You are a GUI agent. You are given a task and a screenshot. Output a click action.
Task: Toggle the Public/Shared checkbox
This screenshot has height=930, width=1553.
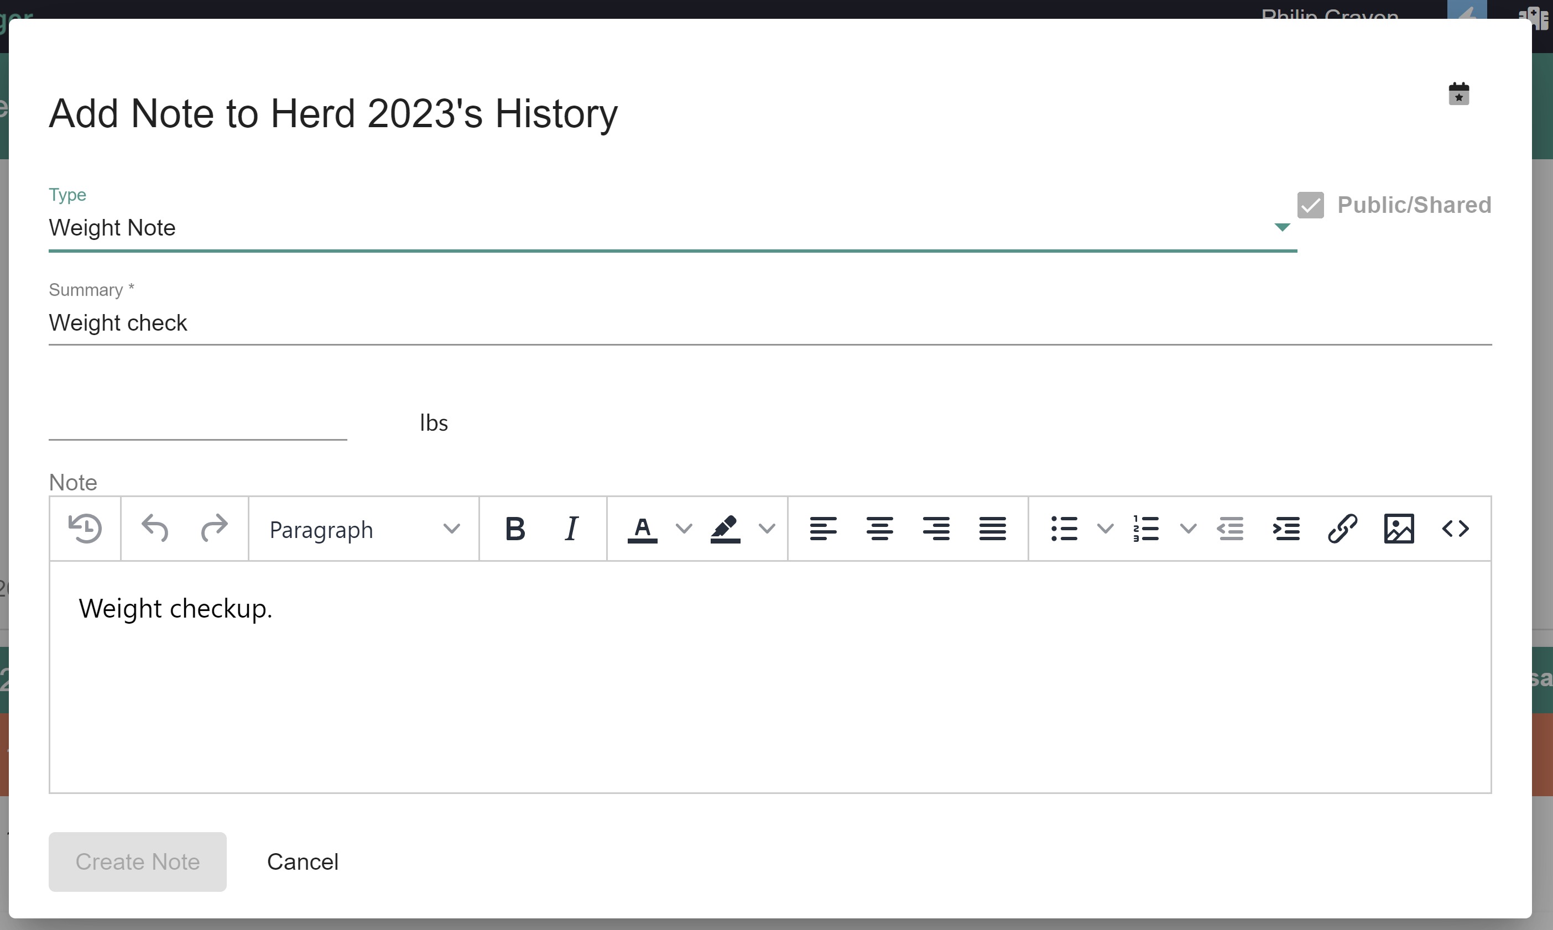(x=1310, y=206)
